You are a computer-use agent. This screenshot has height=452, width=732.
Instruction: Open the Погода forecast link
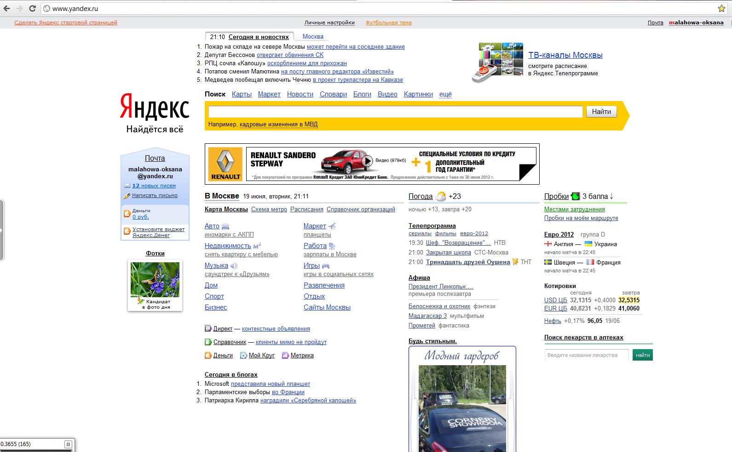tap(421, 196)
